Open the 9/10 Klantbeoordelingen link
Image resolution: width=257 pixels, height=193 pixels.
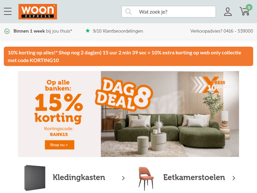(118, 31)
